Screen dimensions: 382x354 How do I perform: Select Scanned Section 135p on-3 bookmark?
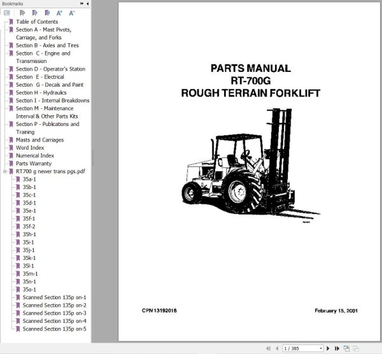(x=54, y=313)
